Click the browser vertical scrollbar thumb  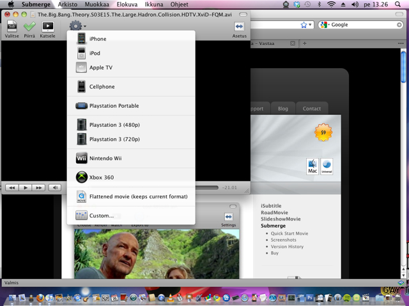click(x=403, y=67)
